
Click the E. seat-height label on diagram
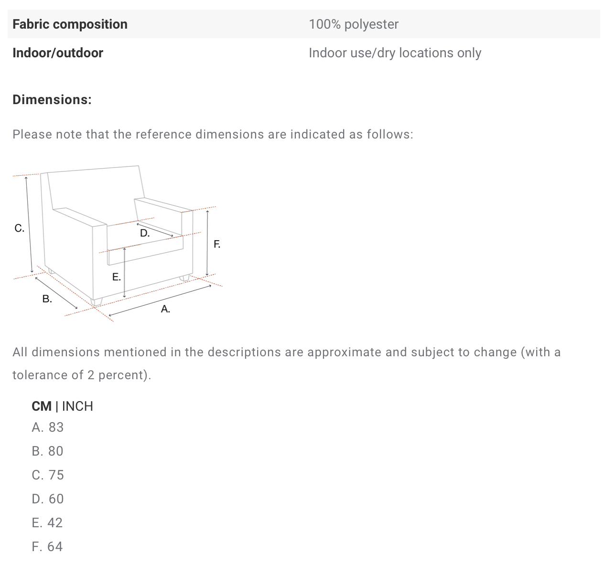(116, 277)
